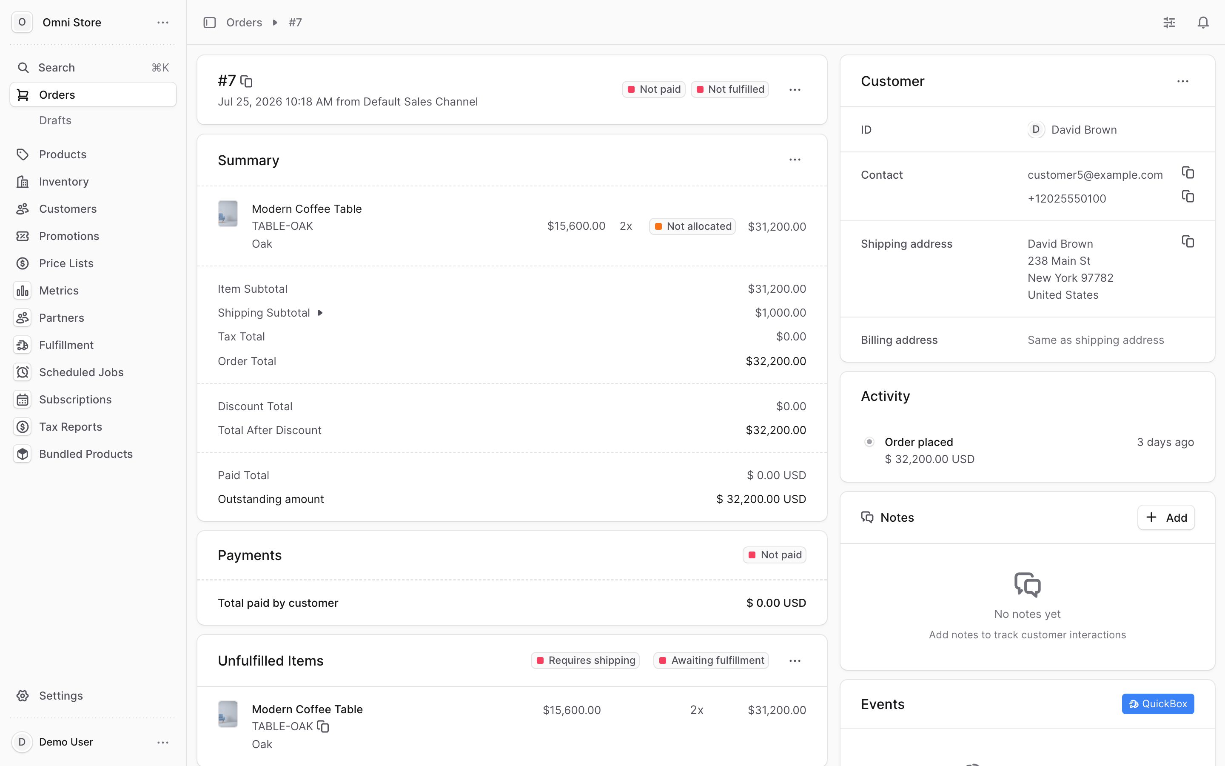Click the Price Lists dollar icon
1225x766 pixels.
22,263
